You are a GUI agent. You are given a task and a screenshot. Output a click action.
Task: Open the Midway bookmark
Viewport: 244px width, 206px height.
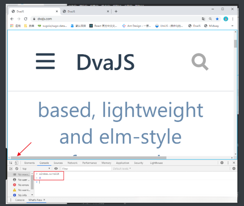coord(212,26)
